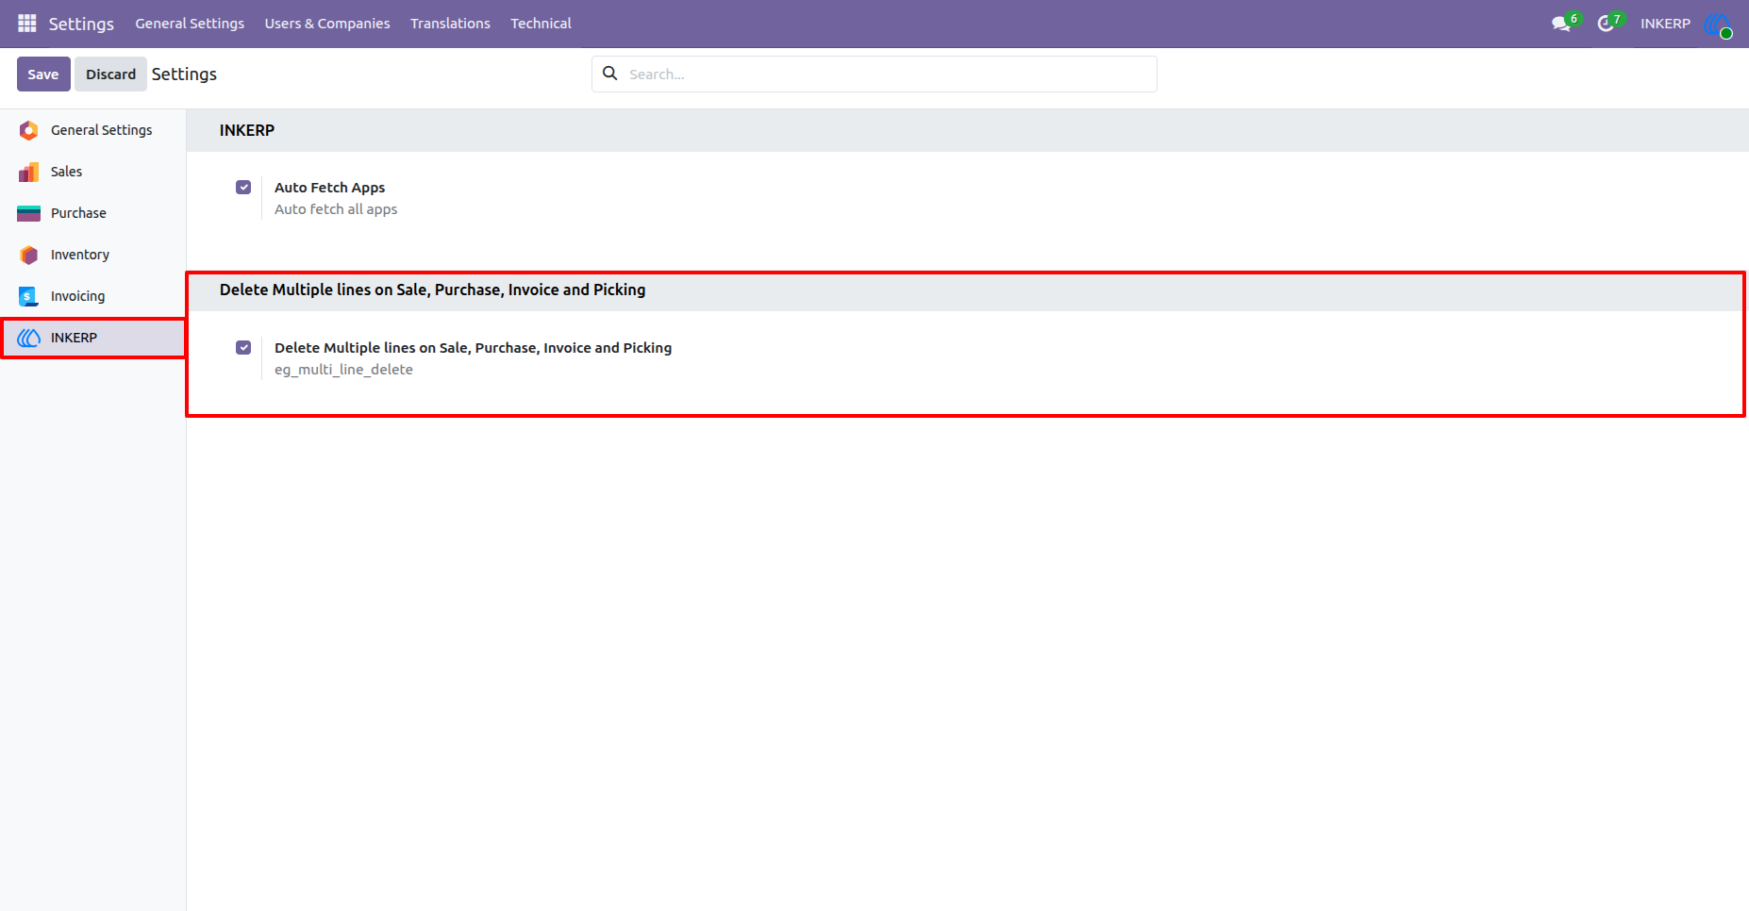The height and width of the screenshot is (911, 1749).
Task: Uncheck the Auto Fetch Apps checkbox
Action: point(243,187)
